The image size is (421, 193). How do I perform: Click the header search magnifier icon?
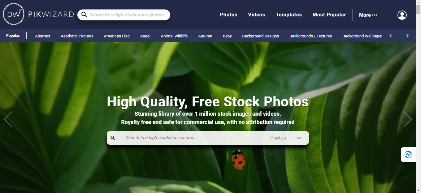tap(84, 15)
